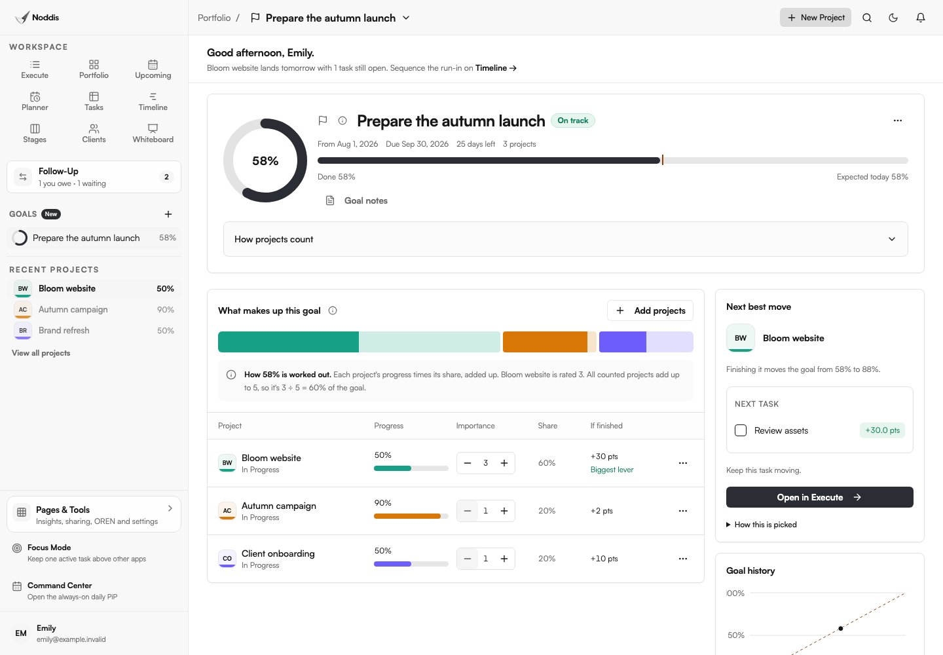Open Command Center
Image resolution: width=943 pixels, height=655 pixels.
(x=94, y=591)
